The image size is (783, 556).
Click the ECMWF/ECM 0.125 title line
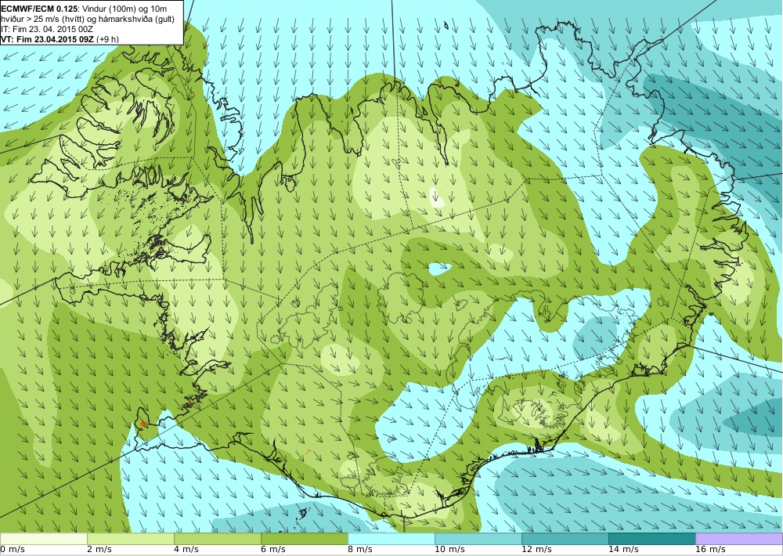[85, 9]
